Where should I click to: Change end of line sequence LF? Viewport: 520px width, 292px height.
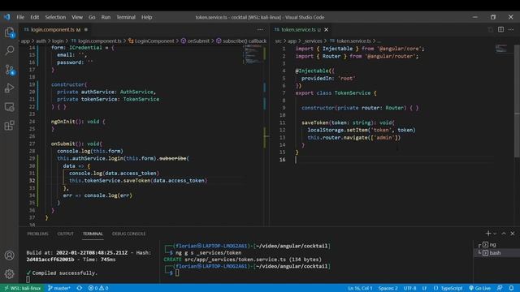424,288
